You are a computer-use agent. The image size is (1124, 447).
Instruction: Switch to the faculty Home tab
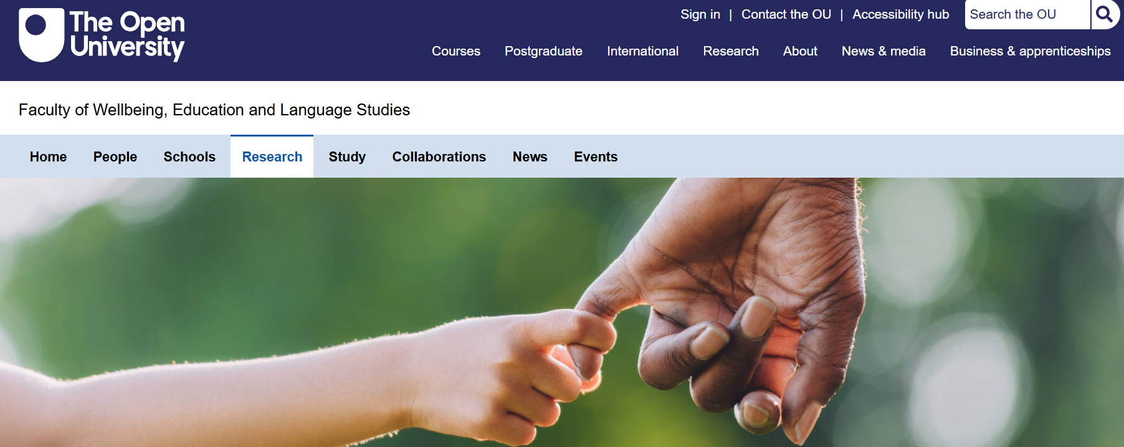pos(48,157)
